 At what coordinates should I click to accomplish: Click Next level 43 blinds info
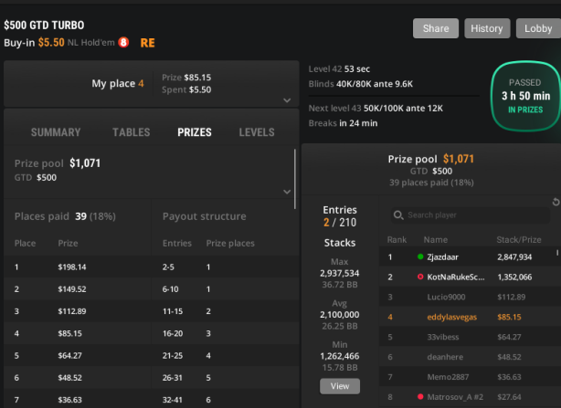(x=376, y=109)
